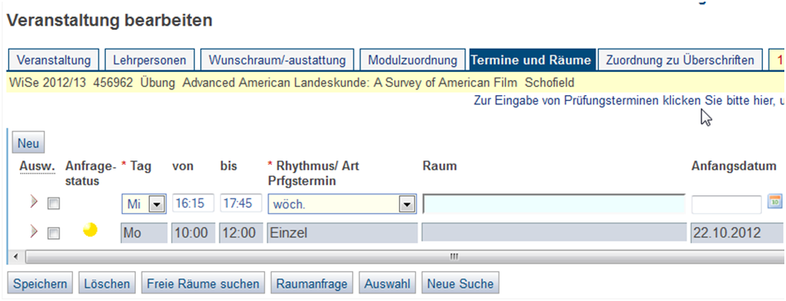
Task: Open the Rhythmus dropdown showing wöch.
Action: pyautogui.click(x=342, y=204)
